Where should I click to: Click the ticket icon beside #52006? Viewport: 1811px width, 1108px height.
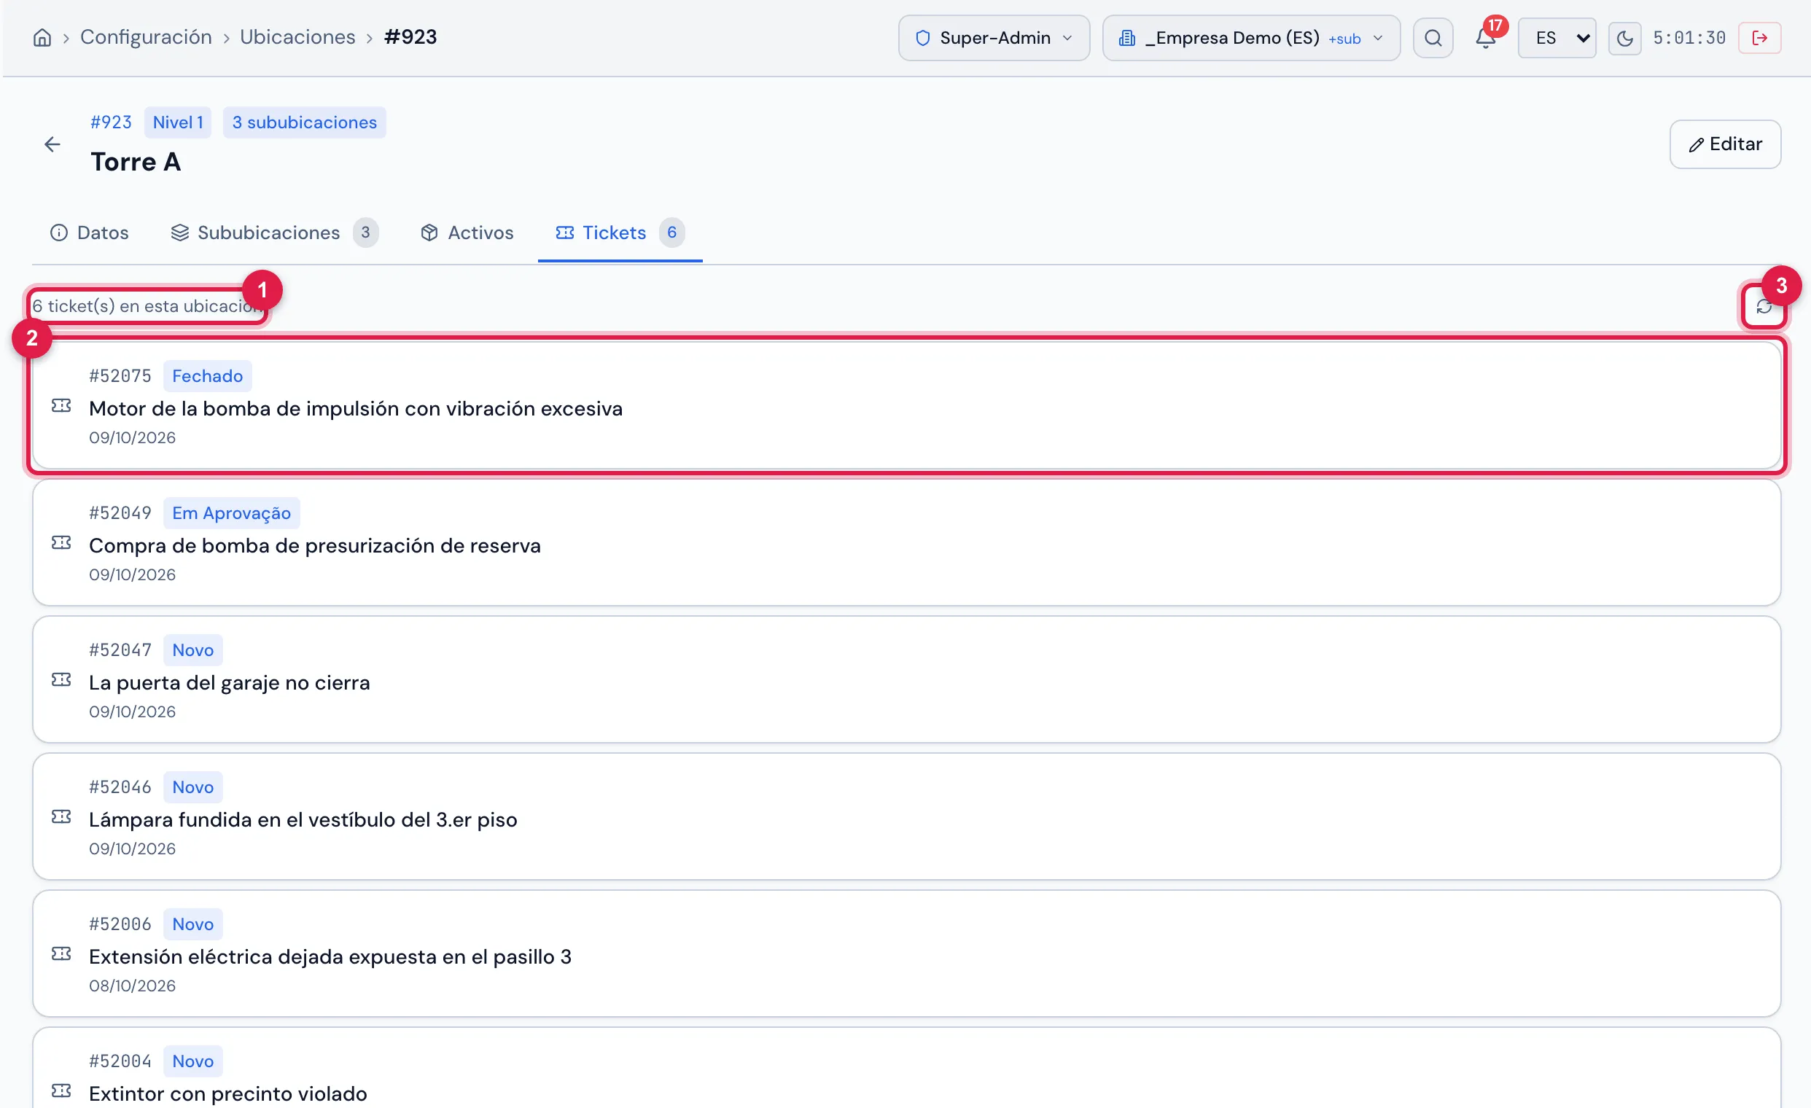[x=62, y=953]
